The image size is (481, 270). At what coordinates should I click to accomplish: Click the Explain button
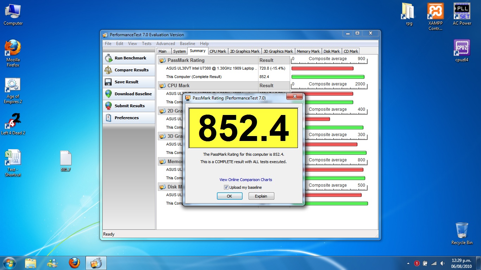[x=261, y=196]
